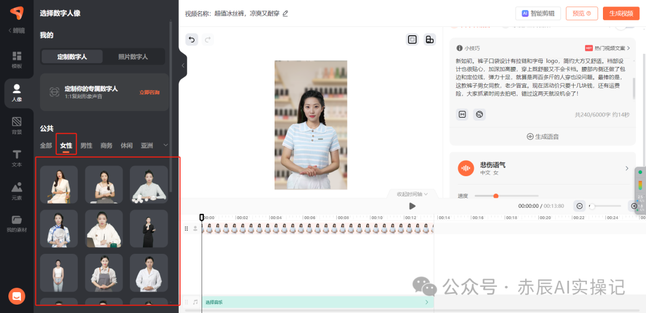Click the music note track icon
646x313 pixels.
pyautogui.click(x=195, y=302)
